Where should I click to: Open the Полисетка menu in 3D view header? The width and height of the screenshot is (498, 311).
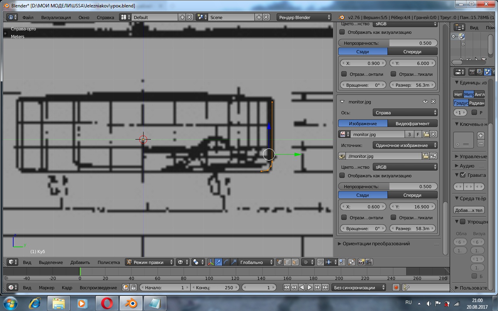[109, 262]
